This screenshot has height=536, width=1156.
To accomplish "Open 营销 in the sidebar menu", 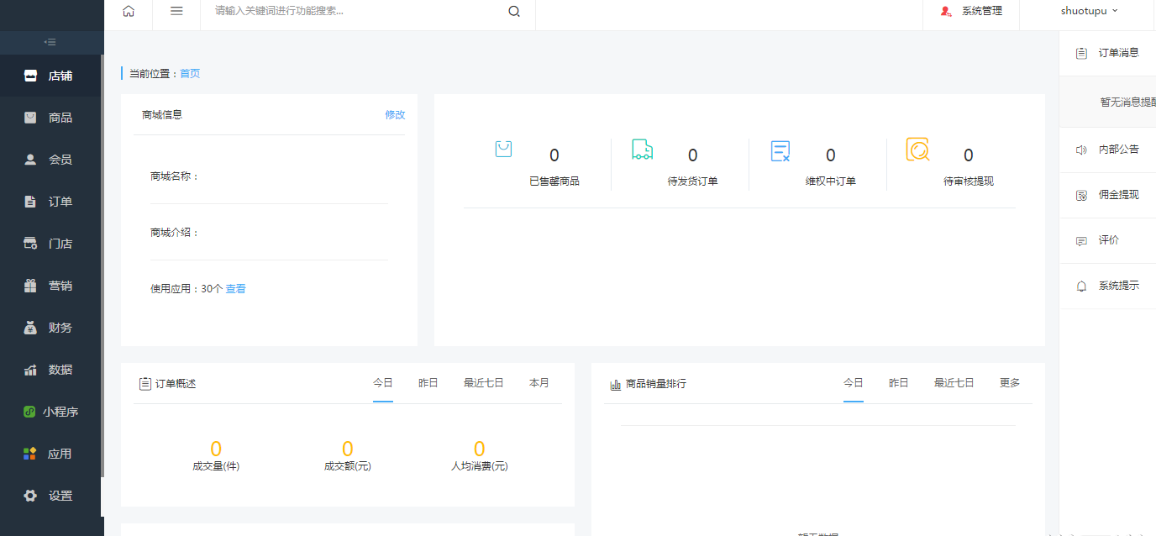I will (50, 286).
